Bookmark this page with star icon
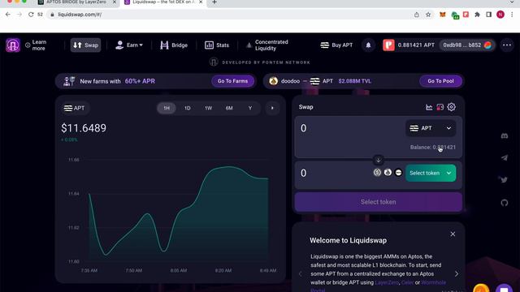Screen dimensions: 520x292 point(428,15)
